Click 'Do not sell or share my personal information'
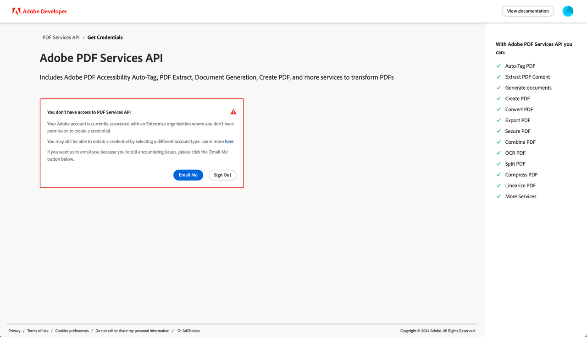Image resolution: width=587 pixels, height=337 pixels. coord(132,330)
